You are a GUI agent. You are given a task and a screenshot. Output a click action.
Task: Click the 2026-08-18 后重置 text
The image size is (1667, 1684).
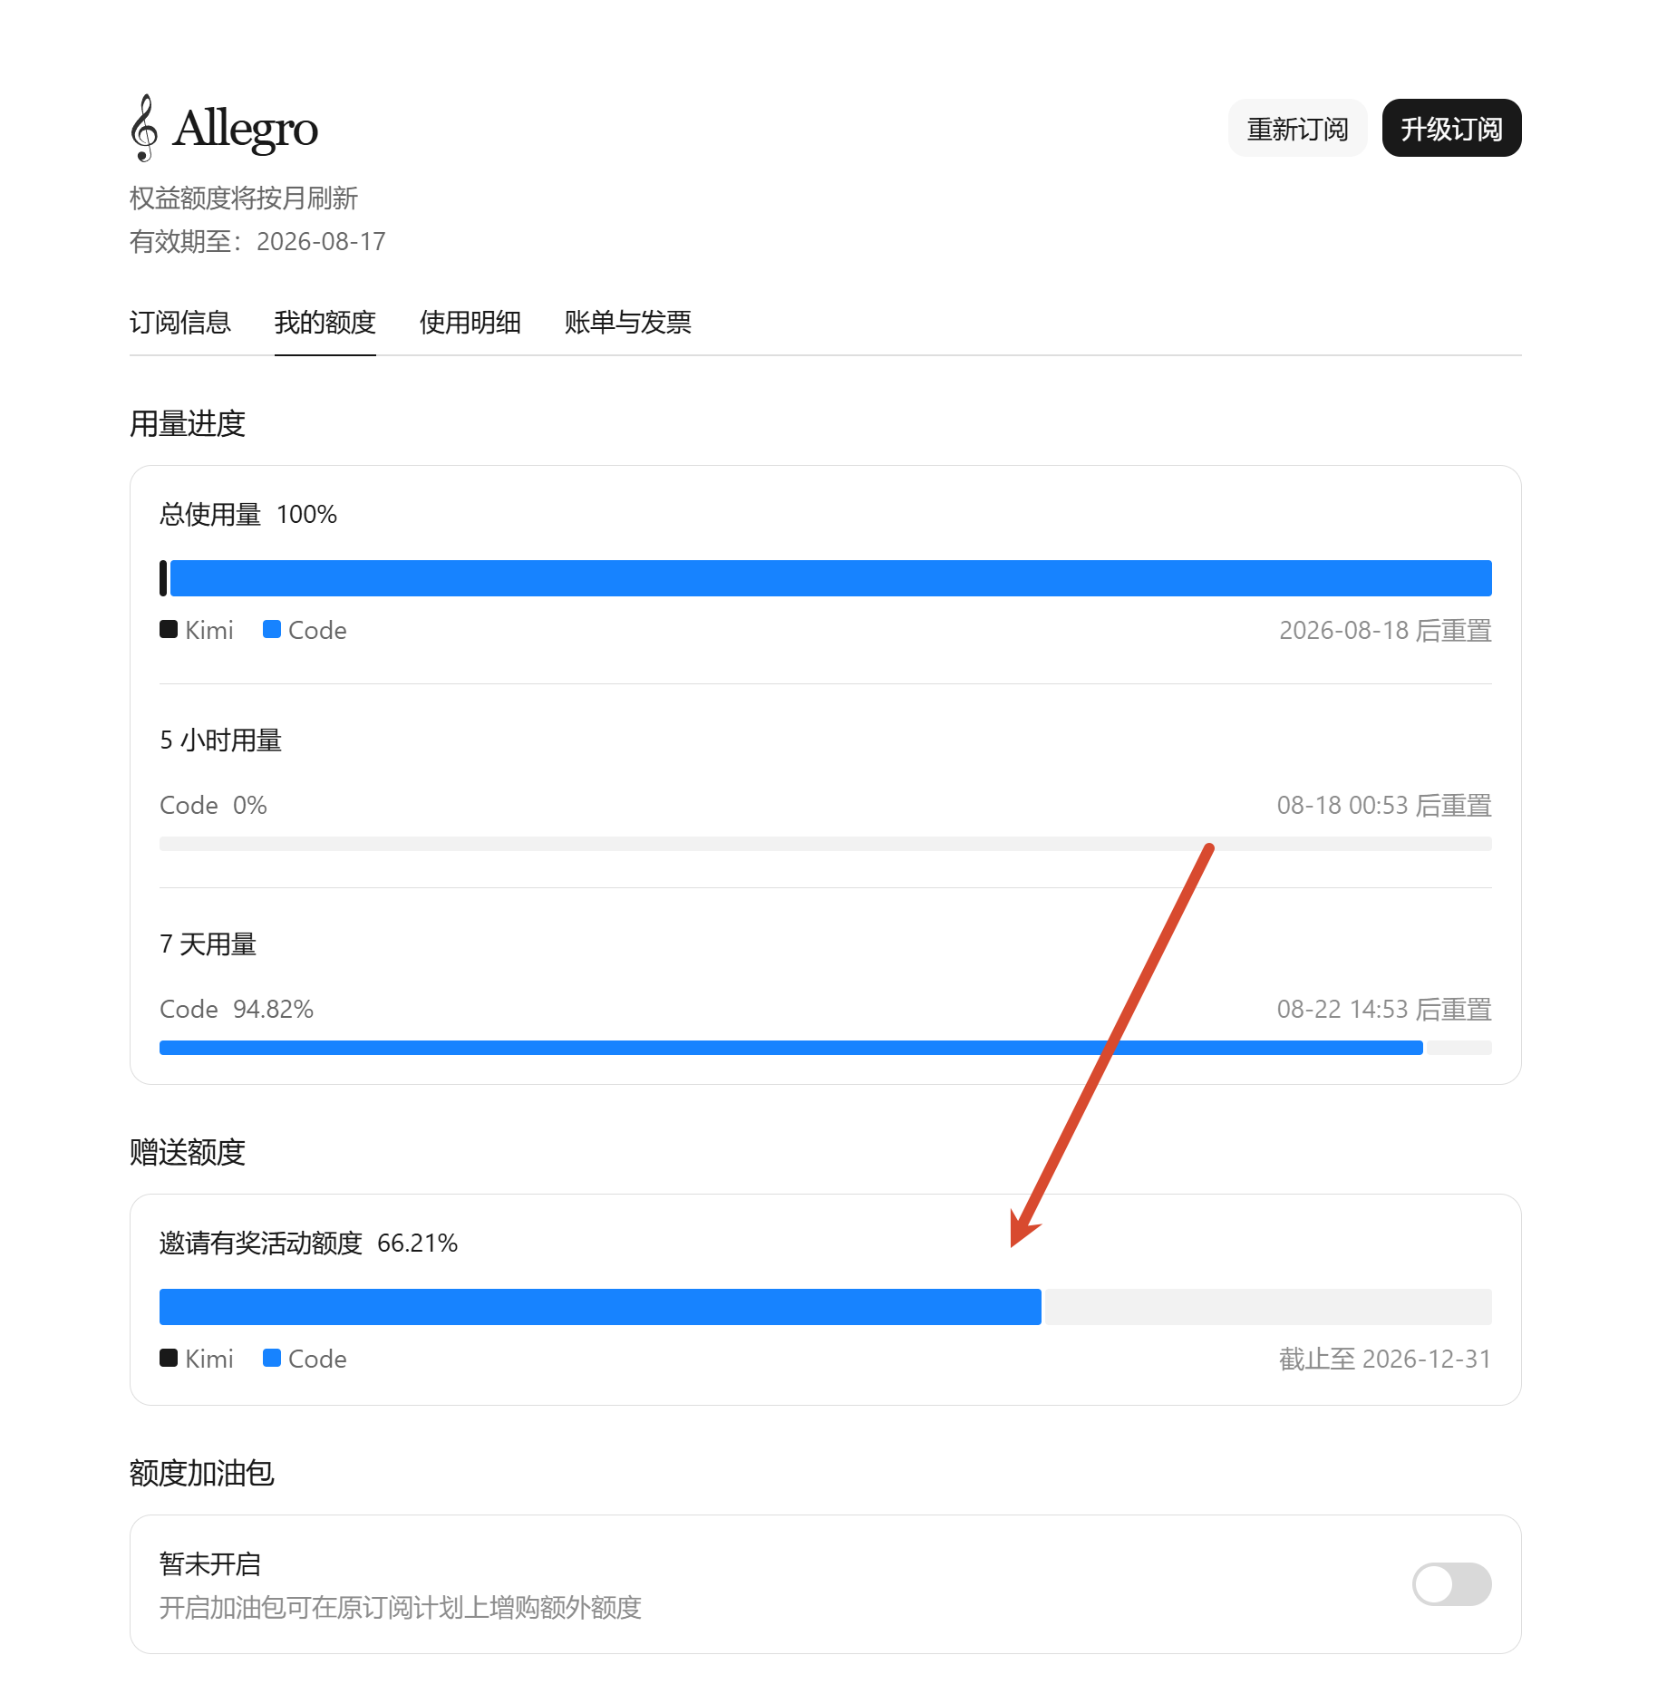pyautogui.click(x=1385, y=631)
